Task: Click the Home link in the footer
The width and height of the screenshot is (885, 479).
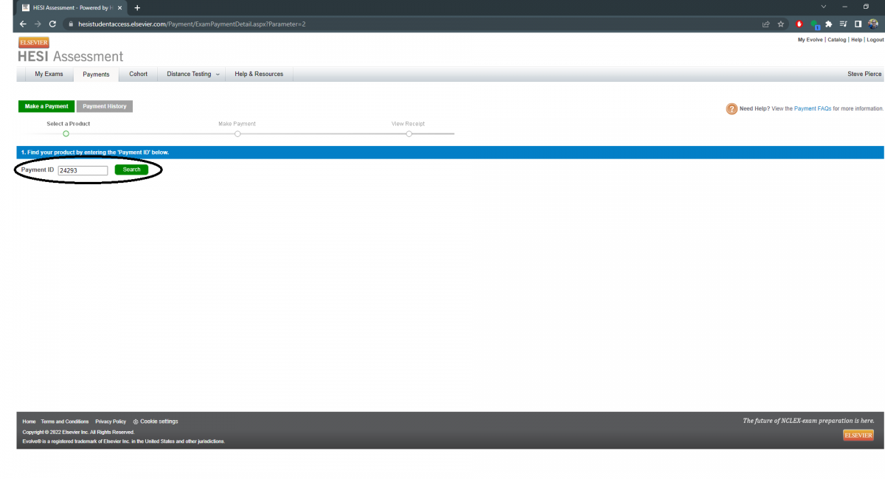Action: [x=29, y=422]
